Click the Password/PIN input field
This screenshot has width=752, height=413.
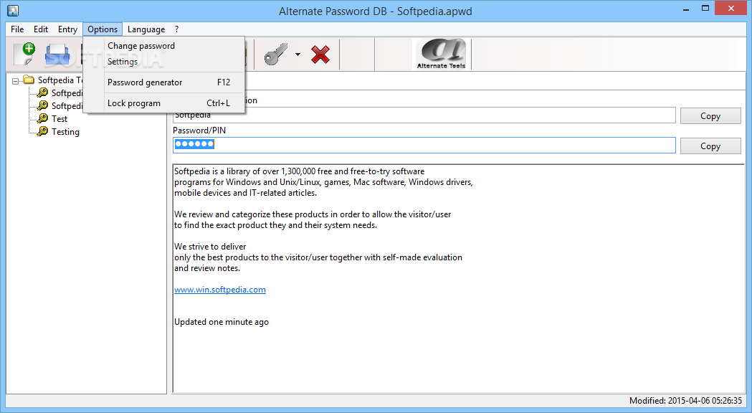424,146
